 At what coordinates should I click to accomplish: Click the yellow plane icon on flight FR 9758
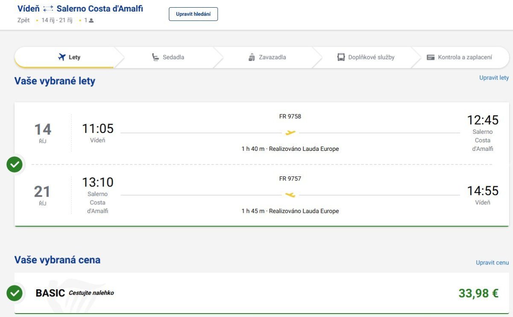pos(290,133)
